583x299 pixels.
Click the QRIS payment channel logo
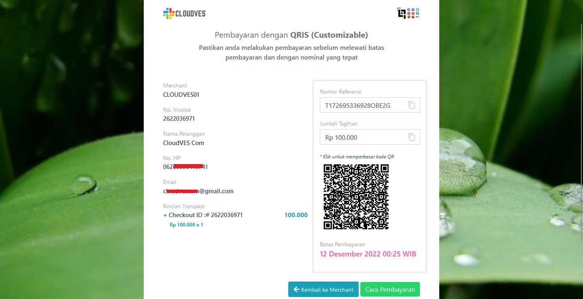pos(409,13)
